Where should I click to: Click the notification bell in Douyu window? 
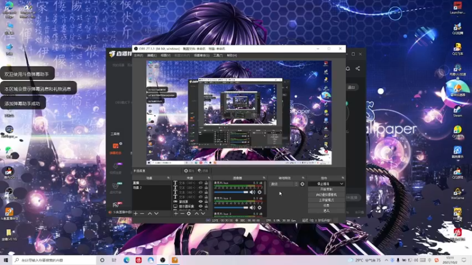point(348,68)
